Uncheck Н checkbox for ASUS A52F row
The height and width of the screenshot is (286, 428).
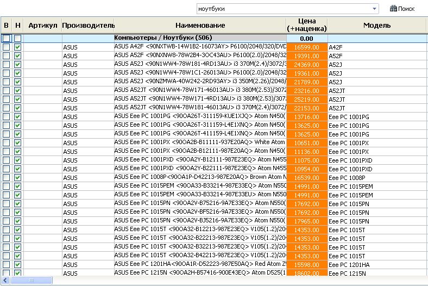click(18, 56)
